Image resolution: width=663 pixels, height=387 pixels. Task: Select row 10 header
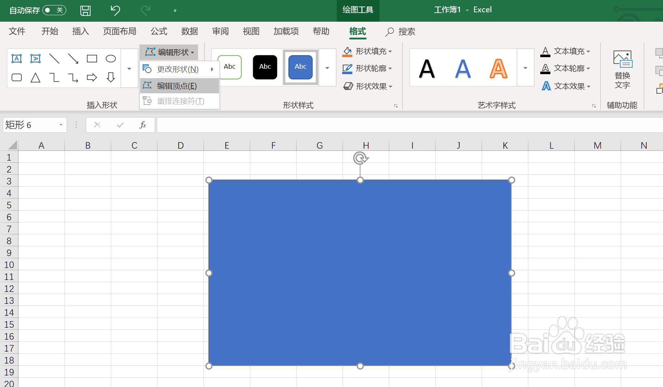coord(9,265)
